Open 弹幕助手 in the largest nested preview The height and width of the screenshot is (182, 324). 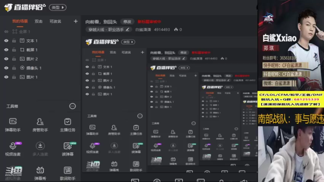(x=92, y=130)
